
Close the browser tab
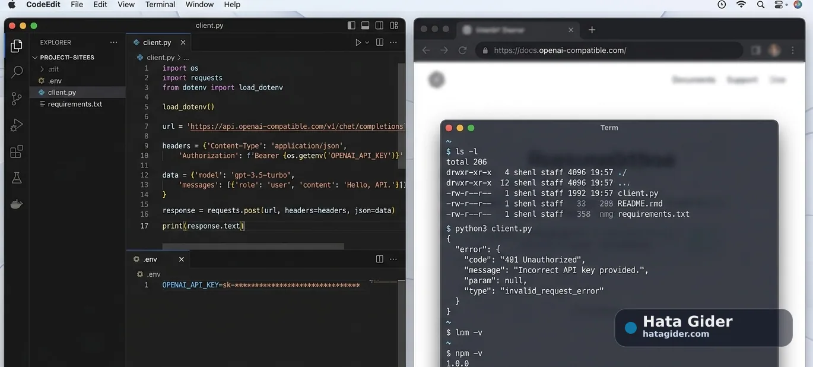571,30
